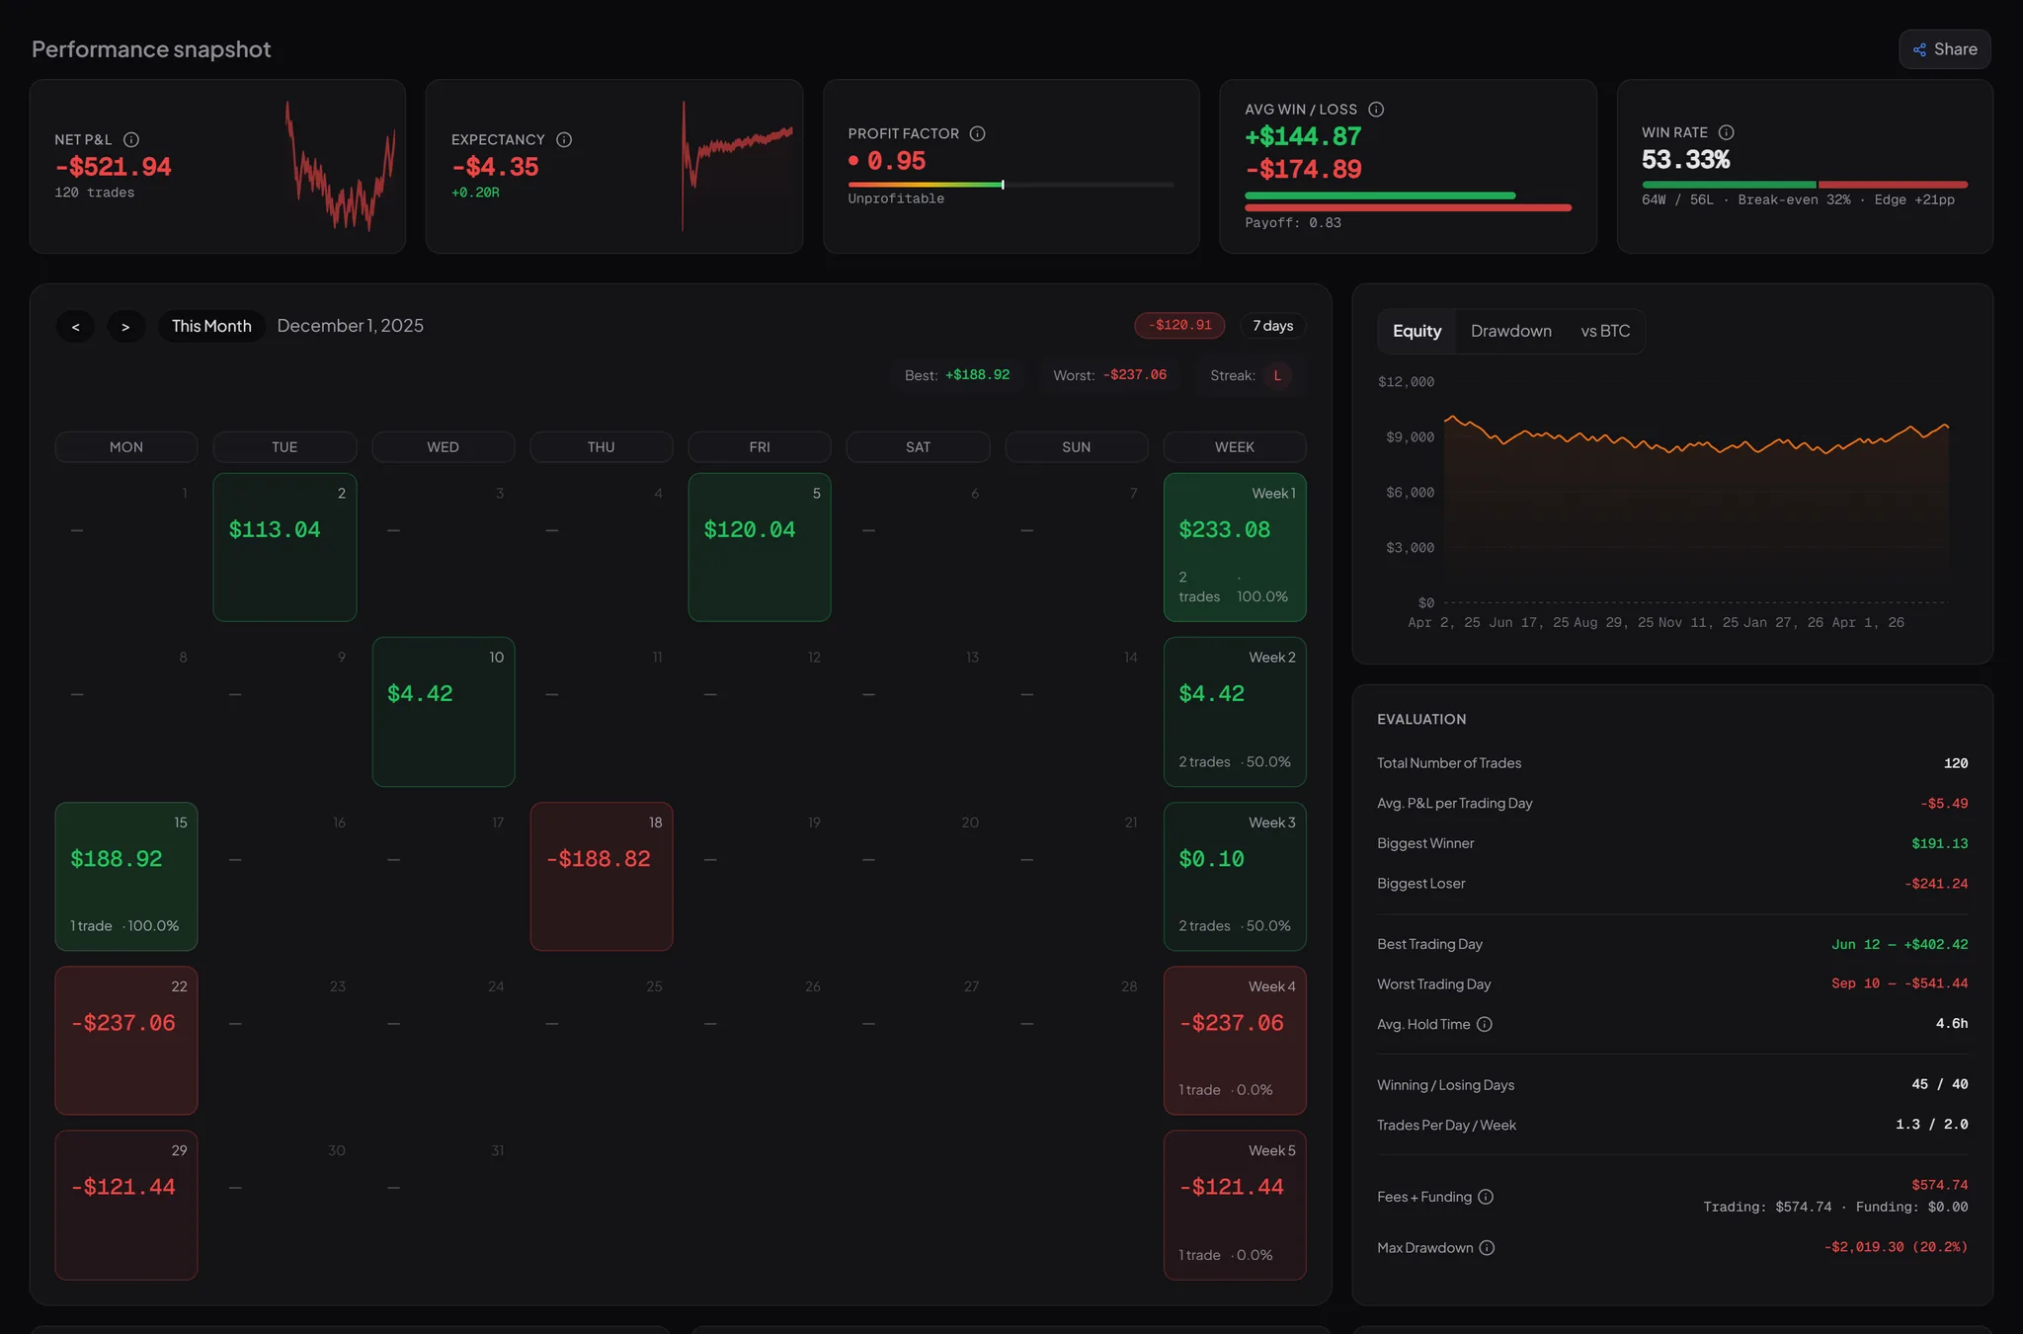Open Week 5 summary card
This screenshot has height=1334, width=2023.
click(x=1235, y=1205)
